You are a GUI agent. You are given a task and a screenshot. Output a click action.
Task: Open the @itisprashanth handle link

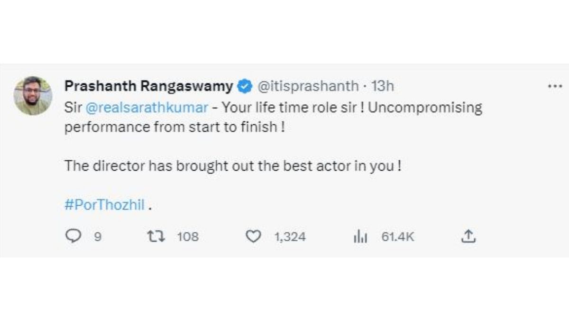[308, 87]
